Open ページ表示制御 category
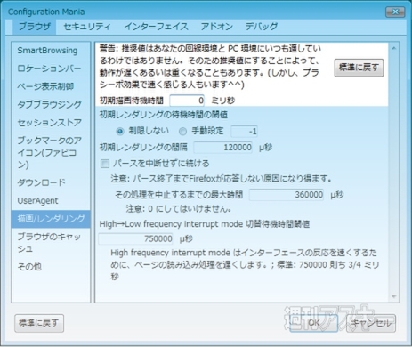 coord(51,86)
